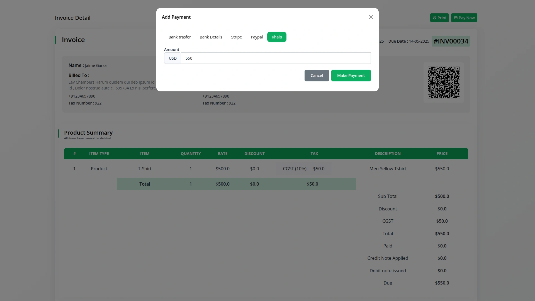The image size is (535, 301).
Task: Select the Khalti payment tab
Action: 276,37
